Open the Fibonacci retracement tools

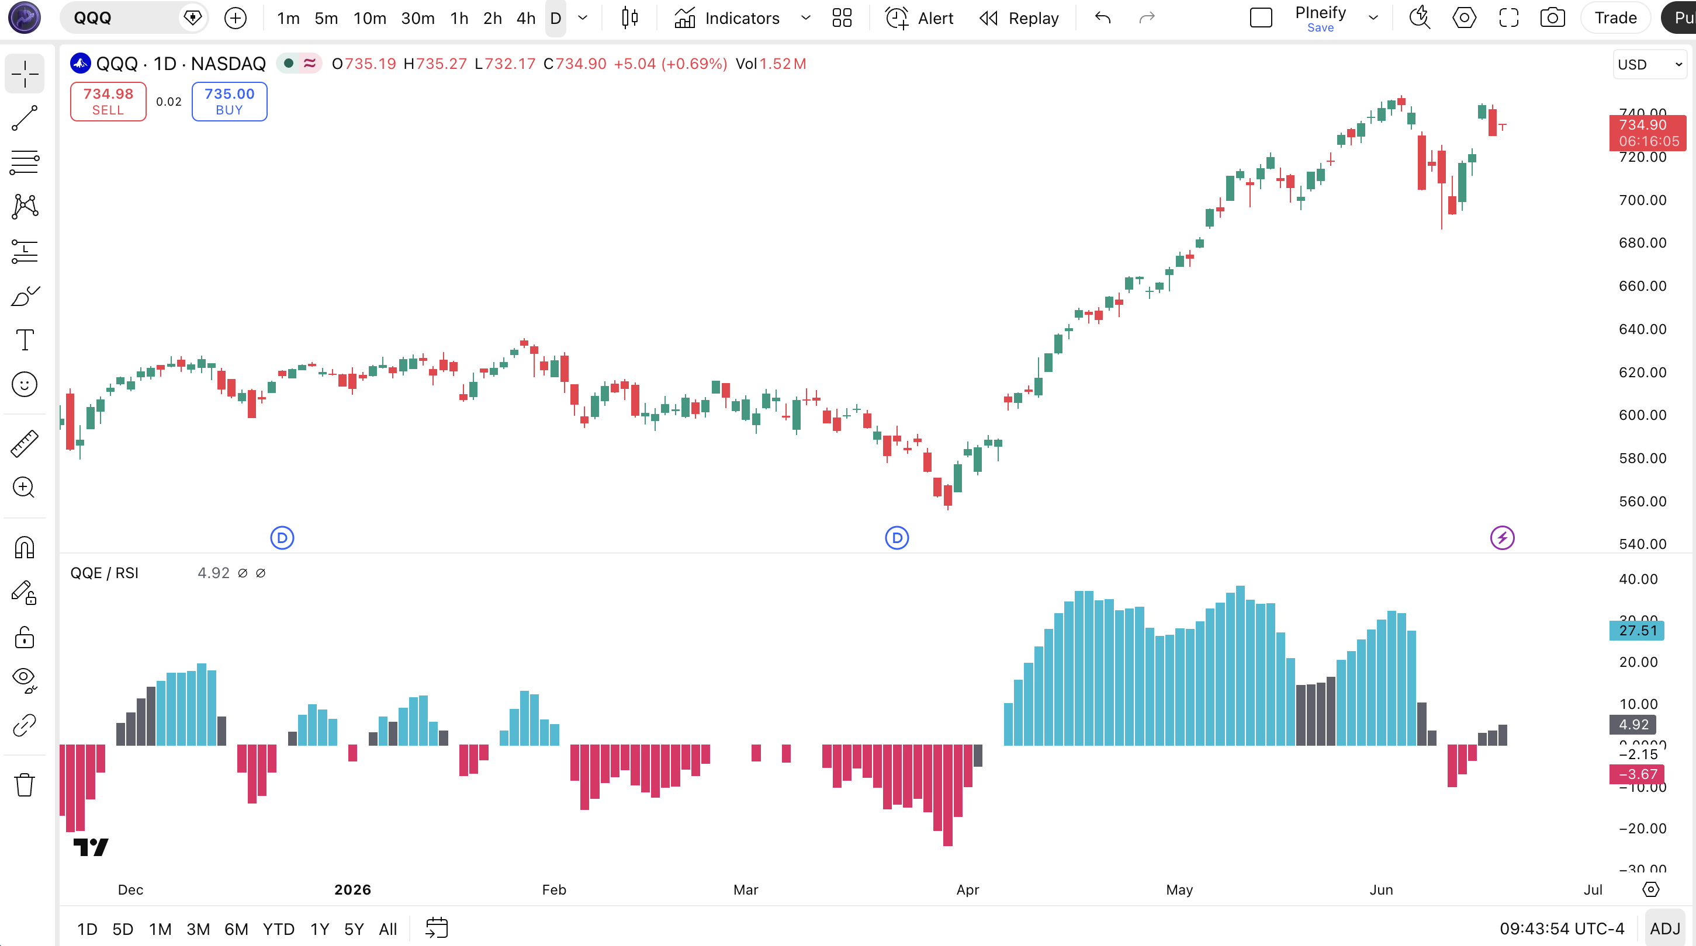pyautogui.click(x=25, y=162)
